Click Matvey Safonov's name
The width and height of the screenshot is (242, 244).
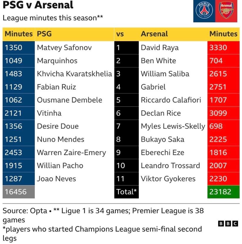(64, 48)
